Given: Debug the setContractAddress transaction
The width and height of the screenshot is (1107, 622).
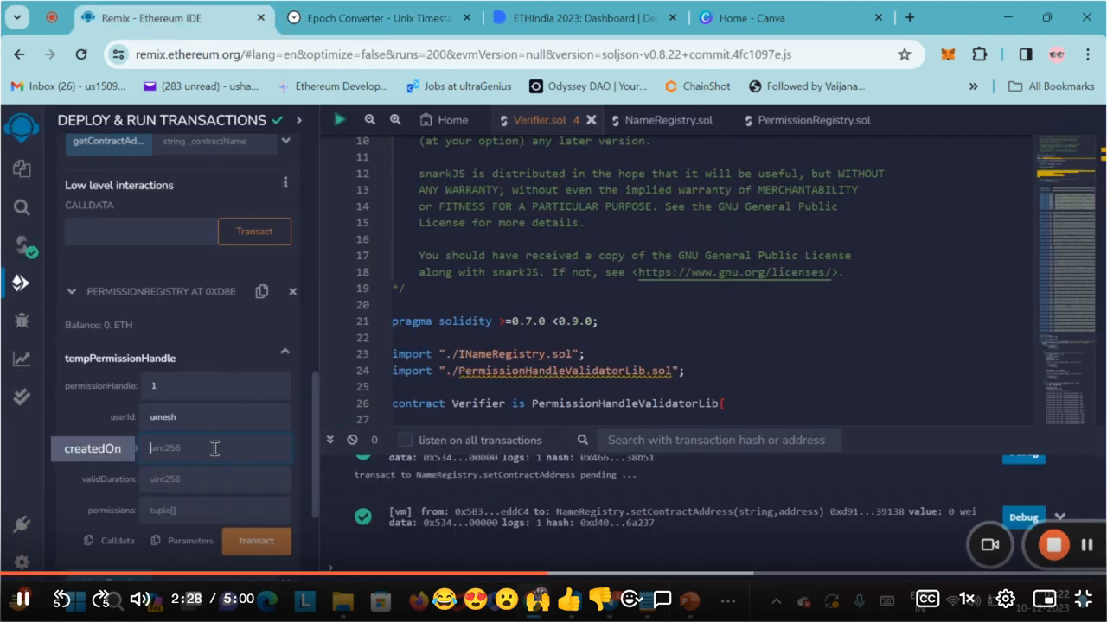Looking at the screenshot, I should 1023,517.
